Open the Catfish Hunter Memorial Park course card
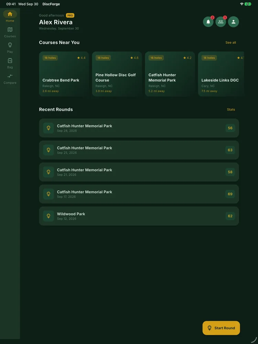258x344 pixels. coord(170,74)
